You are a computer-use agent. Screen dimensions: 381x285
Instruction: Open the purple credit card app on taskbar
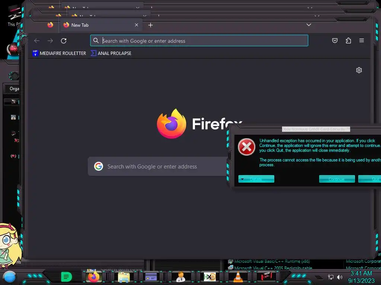click(151, 277)
